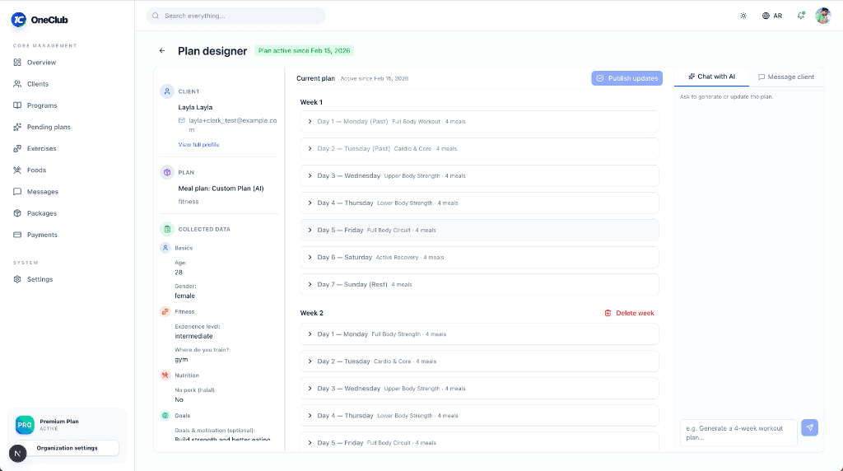Open the notifications bell
843x471 pixels.
[800, 16]
